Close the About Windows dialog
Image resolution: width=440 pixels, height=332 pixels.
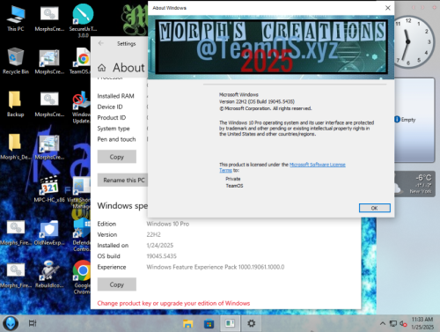(387, 8)
